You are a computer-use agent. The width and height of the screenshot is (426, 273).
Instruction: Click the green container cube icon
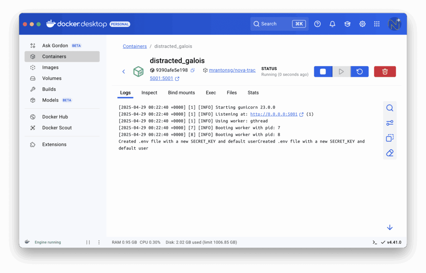click(138, 71)
